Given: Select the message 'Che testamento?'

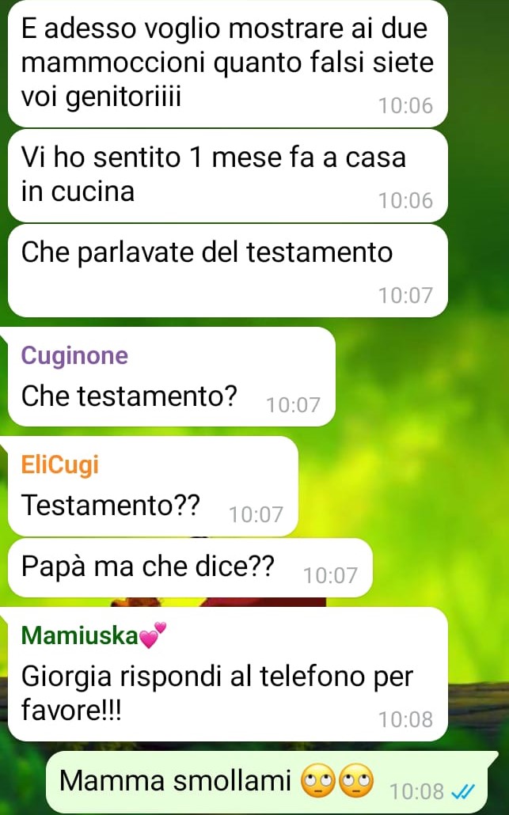Looking at the screenshot, I should pyautogui.click(x=172, y=377).
